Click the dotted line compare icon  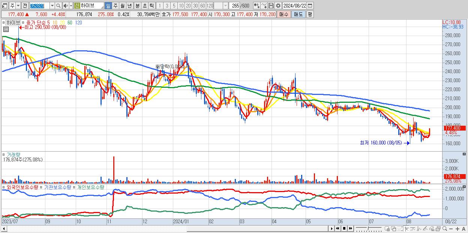point(400,229)
